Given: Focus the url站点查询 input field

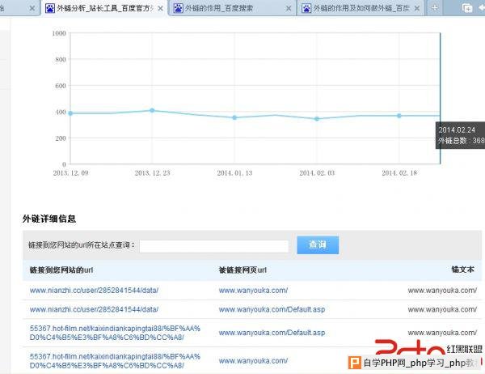Looking at the screenshot, I should 214,246.
